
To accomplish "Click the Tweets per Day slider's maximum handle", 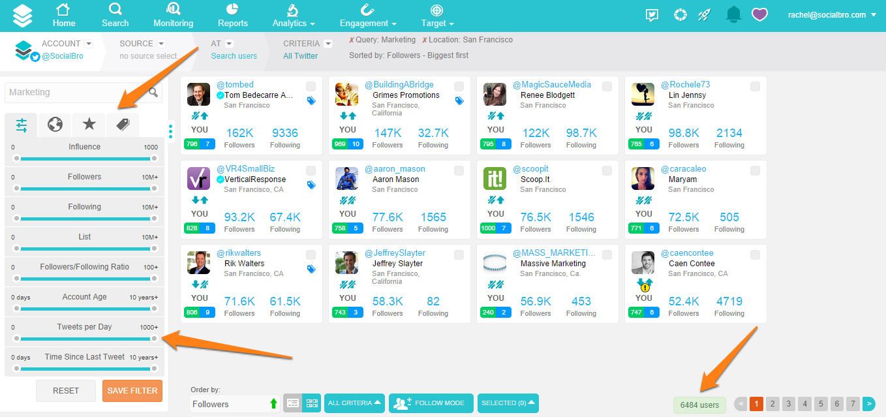I will (x=155, y=339).
